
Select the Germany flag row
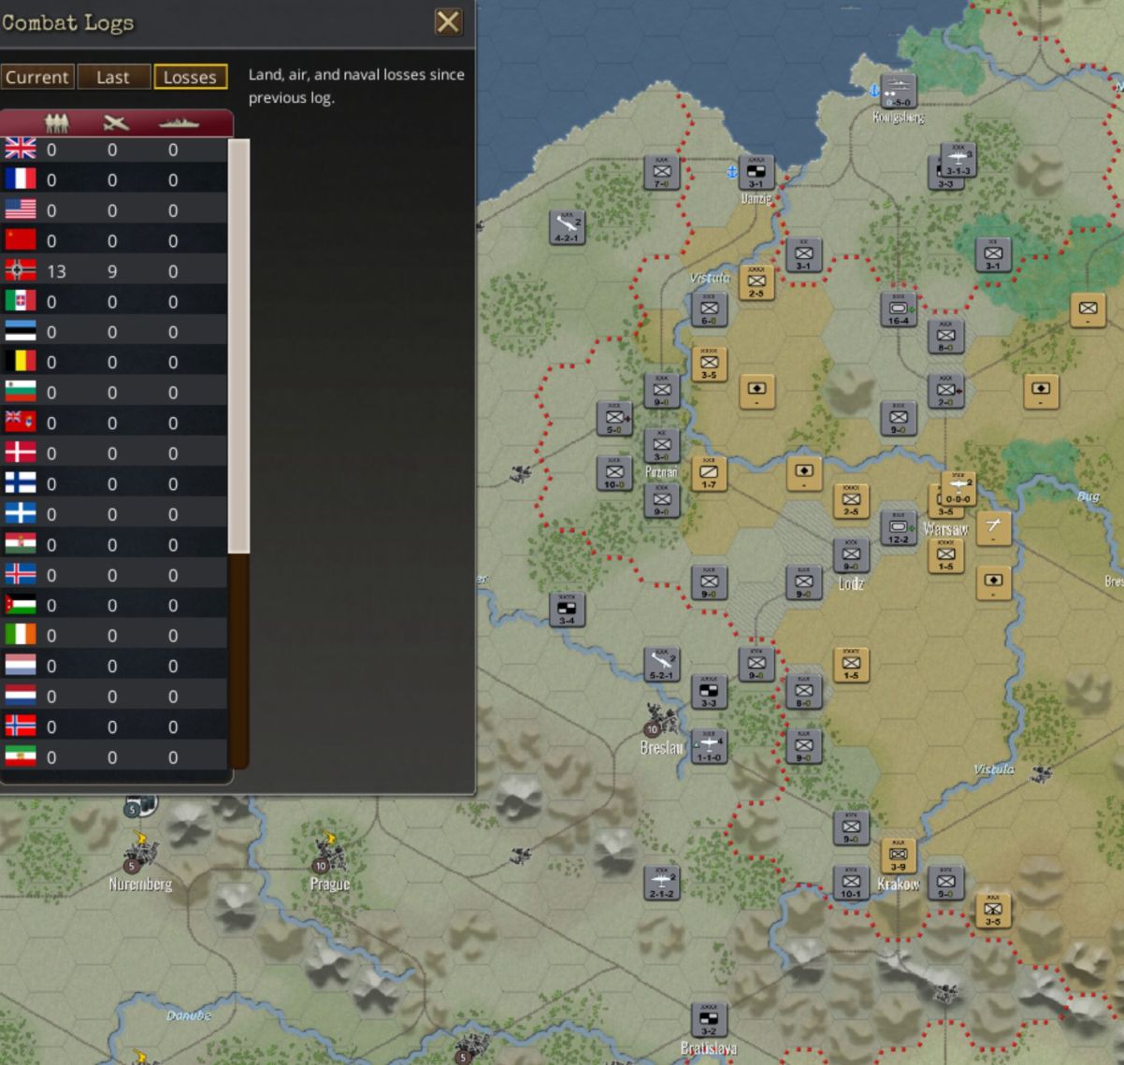[113, 271]
